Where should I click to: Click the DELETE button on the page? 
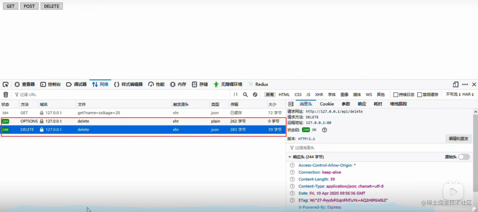pos(52,6)
